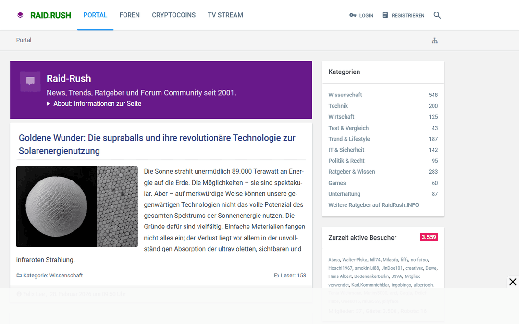The height and width of the screenshot is (324, 519).
Task: Open user Hoschi1967 profile
Action: coord(340,268)
